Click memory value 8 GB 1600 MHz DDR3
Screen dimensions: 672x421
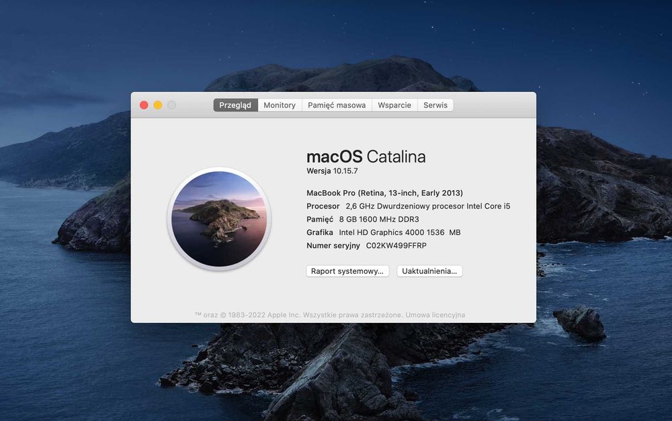[x=379, y=220]
